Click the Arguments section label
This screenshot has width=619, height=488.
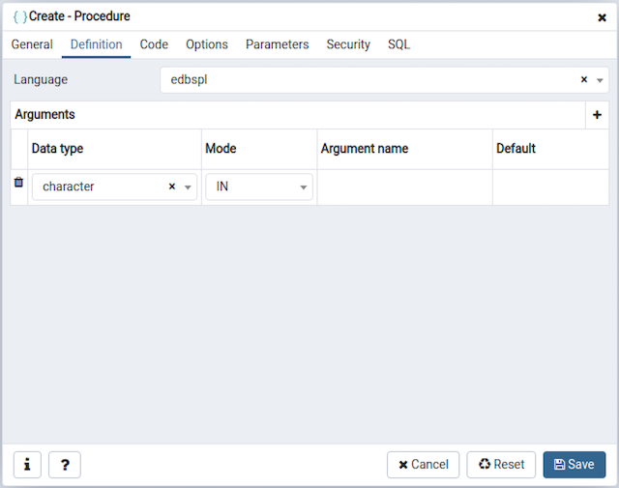pos(45,114)
